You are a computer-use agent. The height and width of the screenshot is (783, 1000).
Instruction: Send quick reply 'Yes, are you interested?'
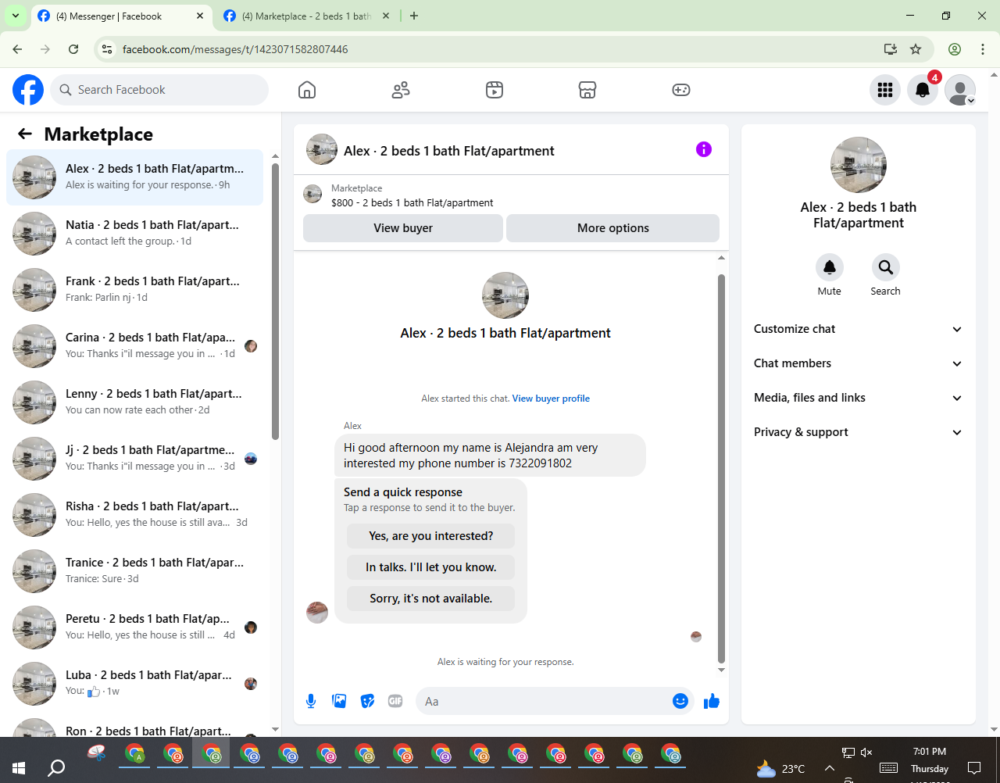[431, 536]
